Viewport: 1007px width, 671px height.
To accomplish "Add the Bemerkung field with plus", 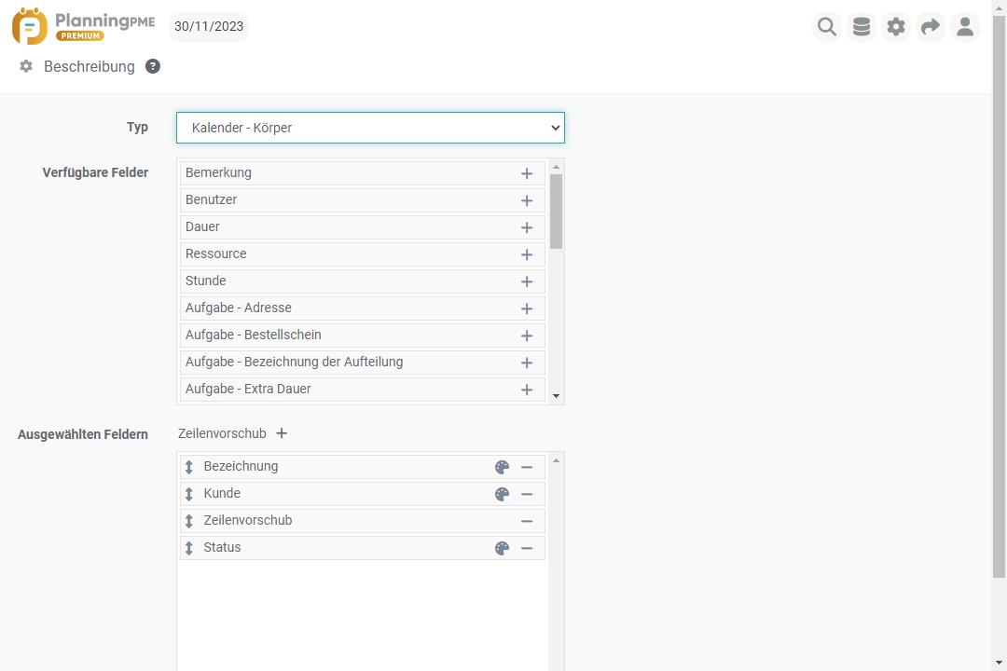I will [527, 173].
